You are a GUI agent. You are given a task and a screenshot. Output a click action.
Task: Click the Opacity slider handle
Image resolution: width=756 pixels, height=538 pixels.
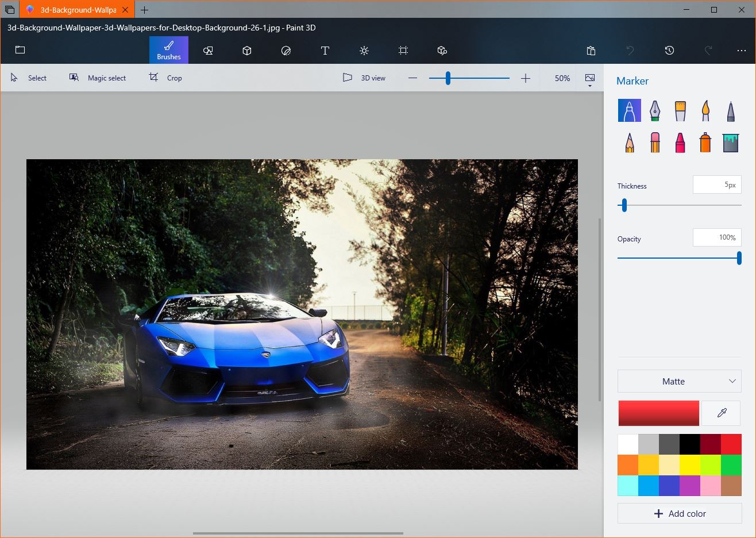tap(739, 258)
